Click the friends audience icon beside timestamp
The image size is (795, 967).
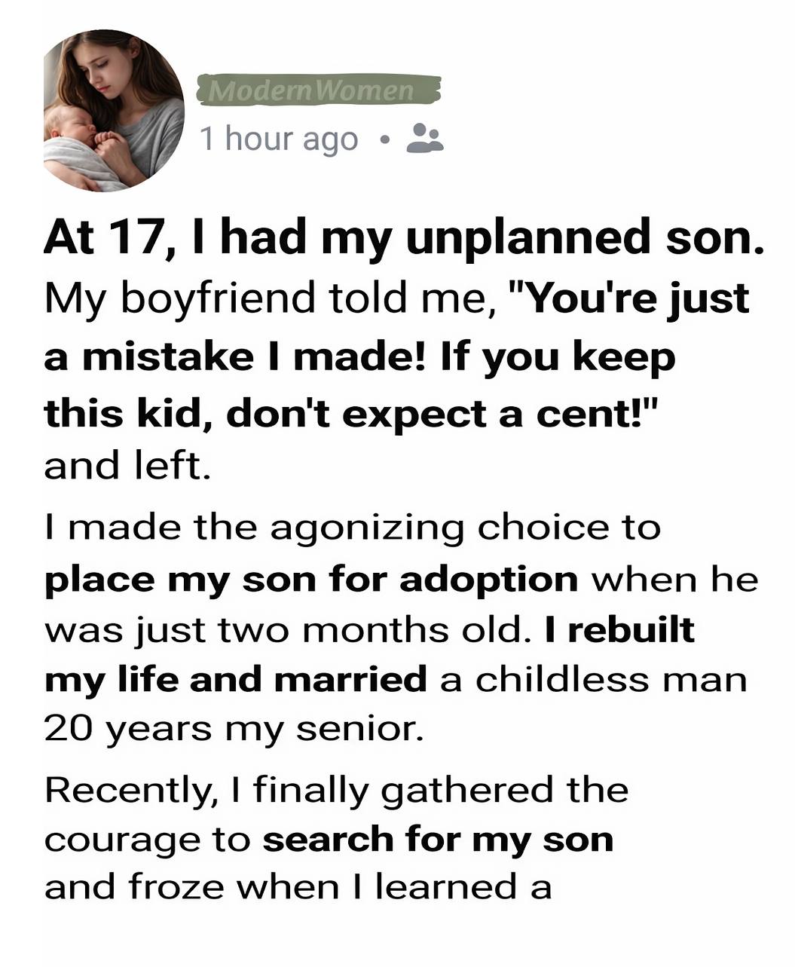tap(424, 138)
